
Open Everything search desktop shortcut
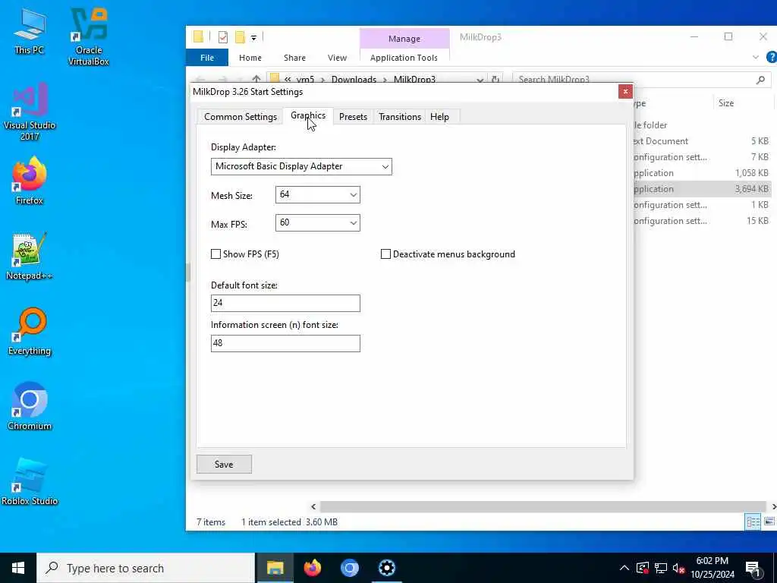[x=30, y=332]
